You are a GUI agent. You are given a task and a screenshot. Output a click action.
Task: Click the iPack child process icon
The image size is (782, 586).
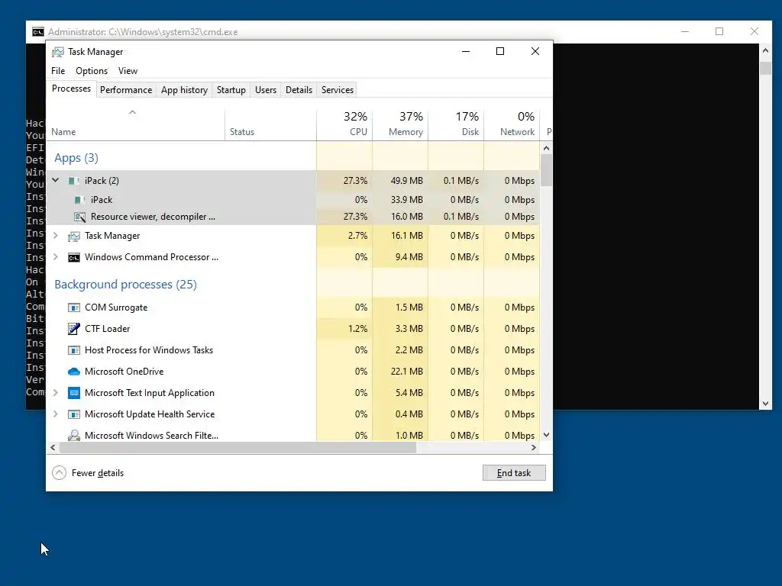pyautogui.click(x=79, y=200)
